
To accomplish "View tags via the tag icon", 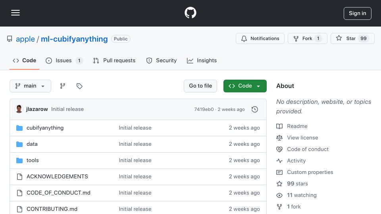I will coord(79,86).
